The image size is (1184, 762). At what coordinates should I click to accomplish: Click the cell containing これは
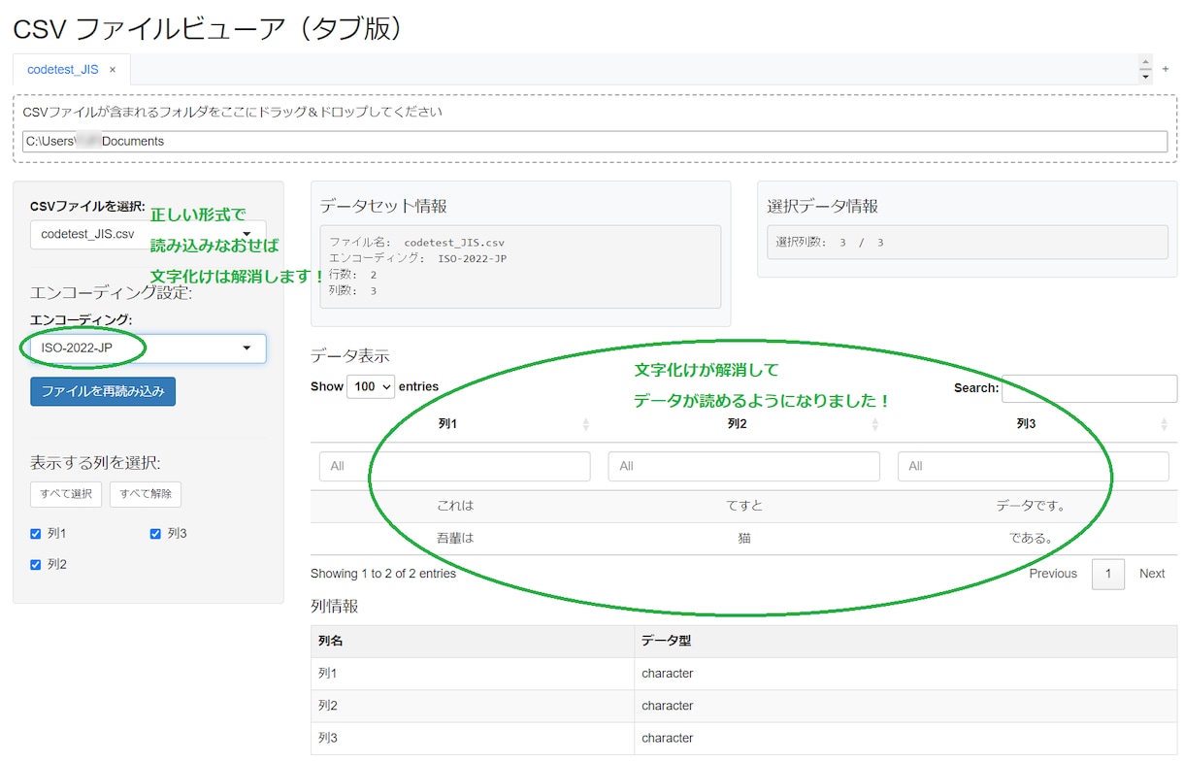[455, 506]
